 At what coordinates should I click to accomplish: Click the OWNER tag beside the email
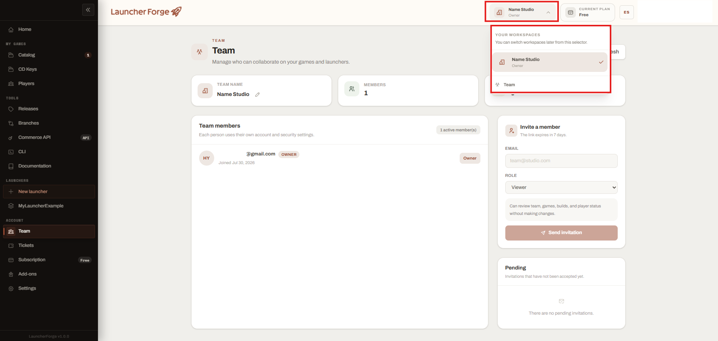coord(289,154)
